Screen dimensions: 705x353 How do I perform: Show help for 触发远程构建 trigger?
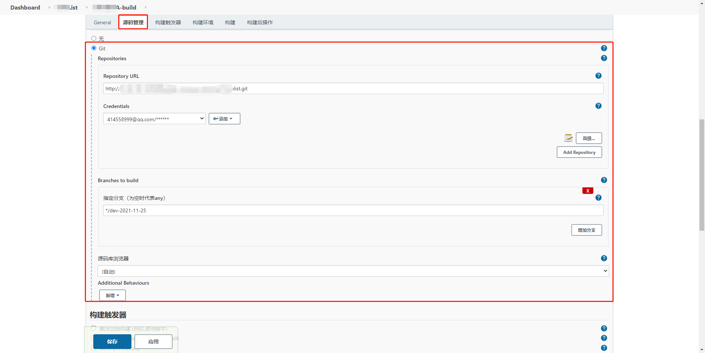click(604, 328)
